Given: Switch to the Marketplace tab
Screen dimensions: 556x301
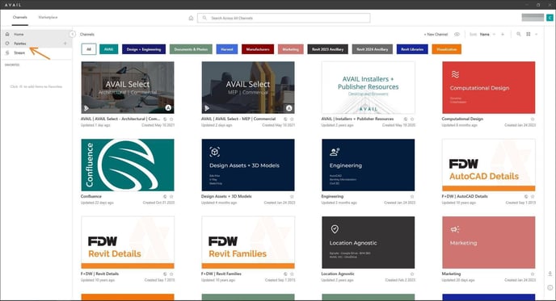Looking at the screenshot, I should click(x=48, y=17).
